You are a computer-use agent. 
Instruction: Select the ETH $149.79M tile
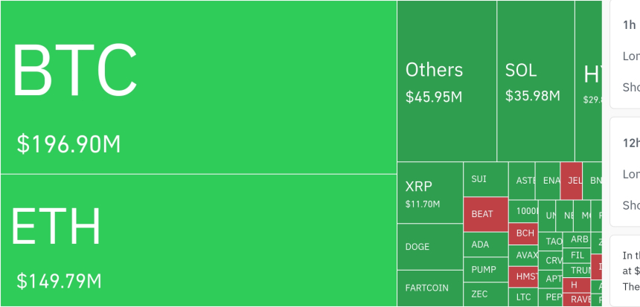(x=198, y=240)
